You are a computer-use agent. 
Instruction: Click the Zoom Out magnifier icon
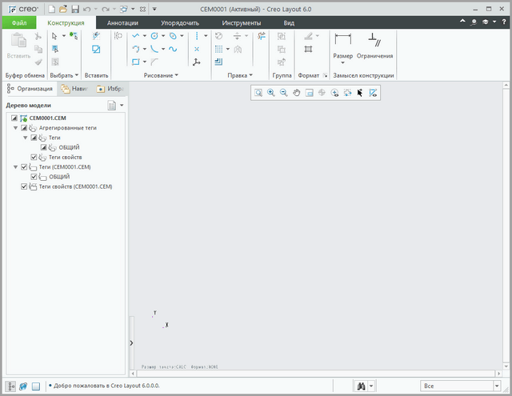pos(283,93)
